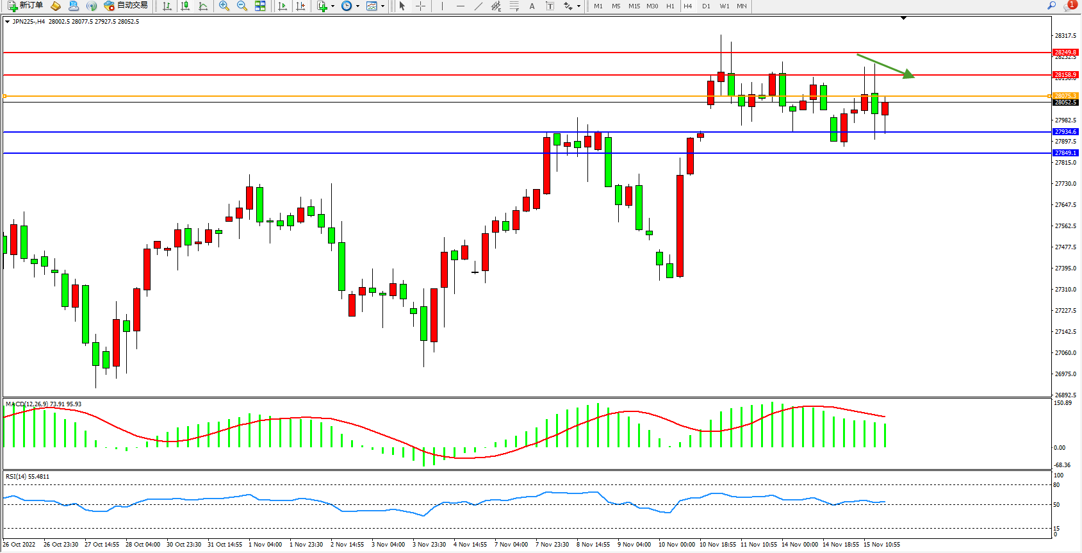Zoom out of the chart

(242, 6)
